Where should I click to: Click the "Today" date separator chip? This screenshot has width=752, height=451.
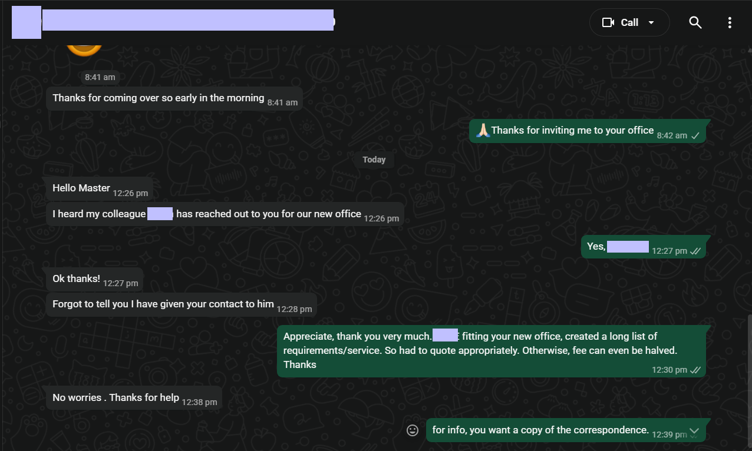pos(374,160)
